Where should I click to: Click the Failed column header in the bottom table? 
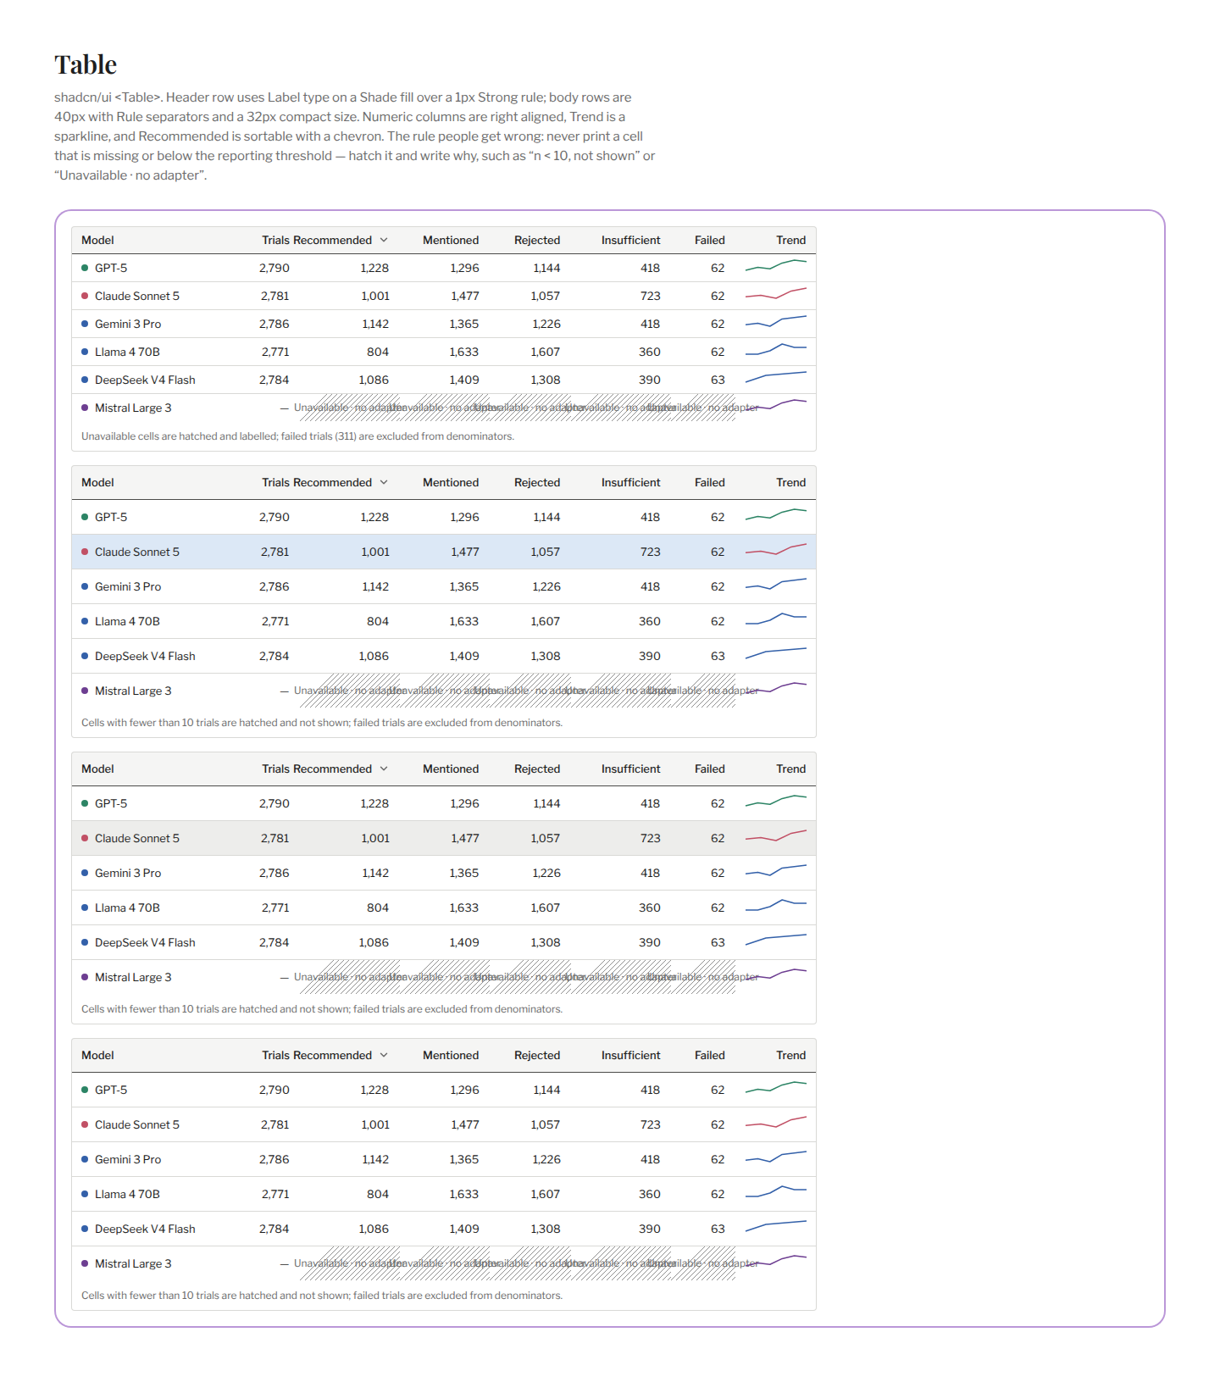pyautogui.click(x=710, y=1056)
